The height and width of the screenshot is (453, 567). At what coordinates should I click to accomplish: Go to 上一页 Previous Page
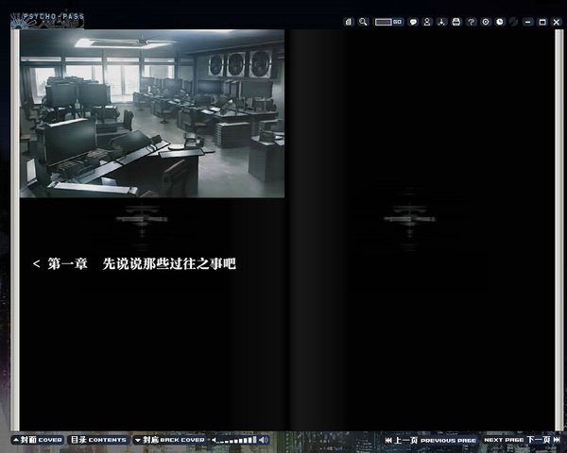(x=435, y=440)
